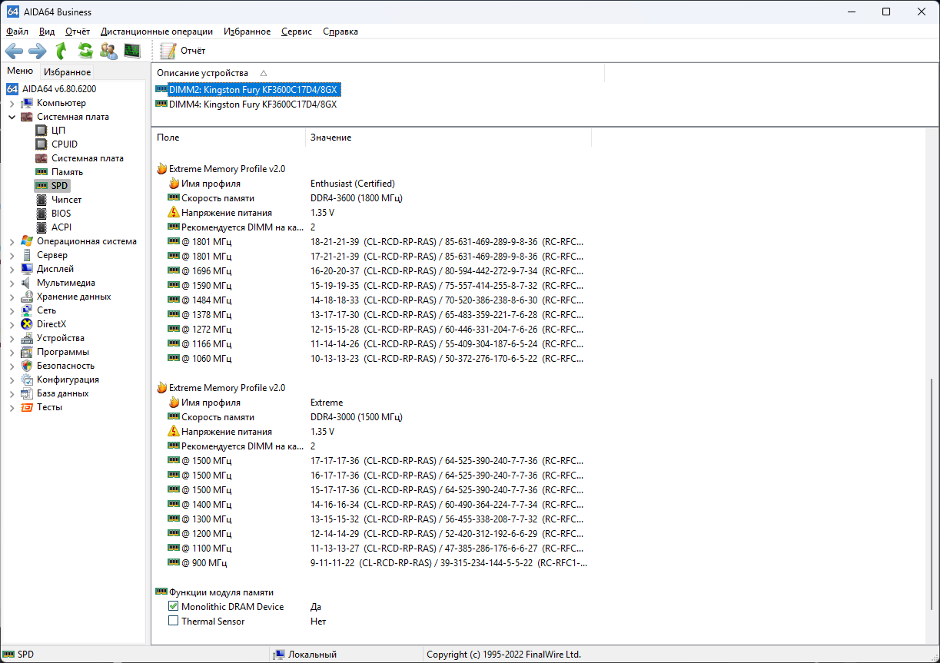The image size is (940, 663).
Task: Switch to the Избранное tab
Action: pyautogui.click(x=67, y=71)
